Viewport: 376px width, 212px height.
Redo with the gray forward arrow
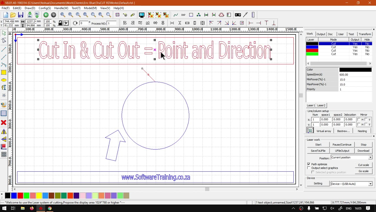coord(53,15)
